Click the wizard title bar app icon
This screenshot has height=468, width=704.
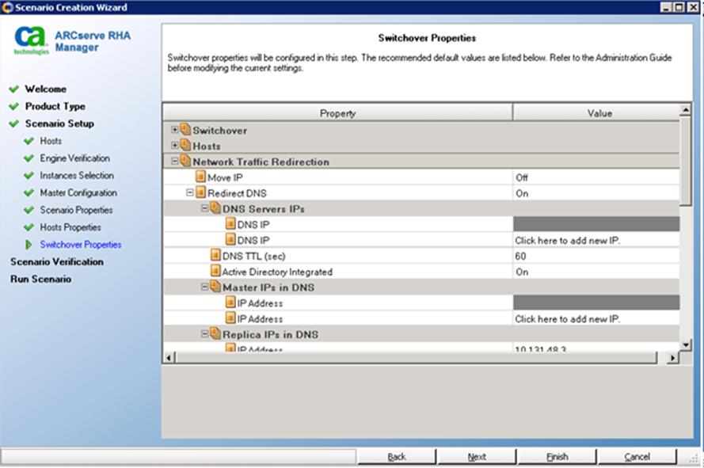pyautogui.click(x=7, y=8)
